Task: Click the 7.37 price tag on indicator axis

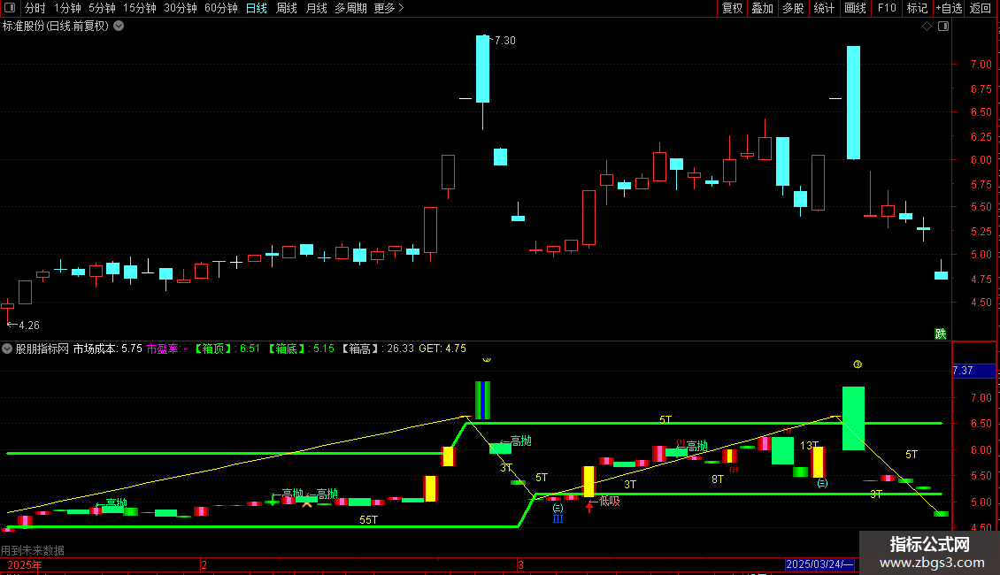Action: tap(973, 371)
